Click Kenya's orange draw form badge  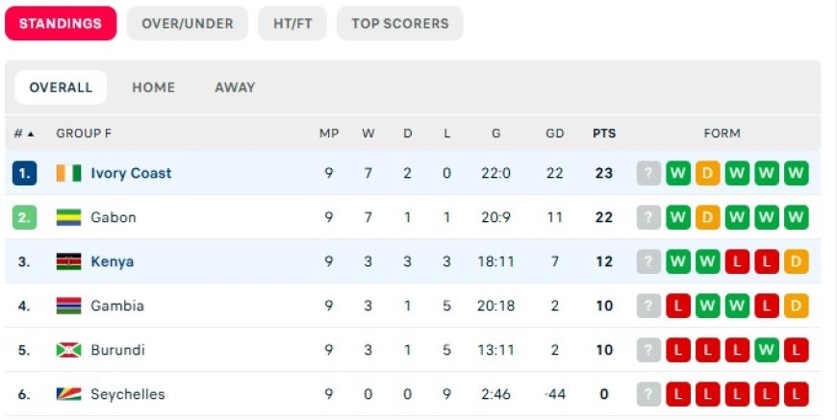[x=796, y=261]
